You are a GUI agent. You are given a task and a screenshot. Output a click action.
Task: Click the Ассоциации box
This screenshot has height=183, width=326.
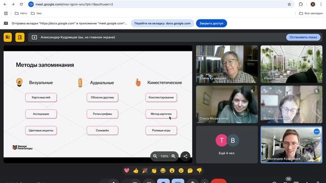(41, 114)
